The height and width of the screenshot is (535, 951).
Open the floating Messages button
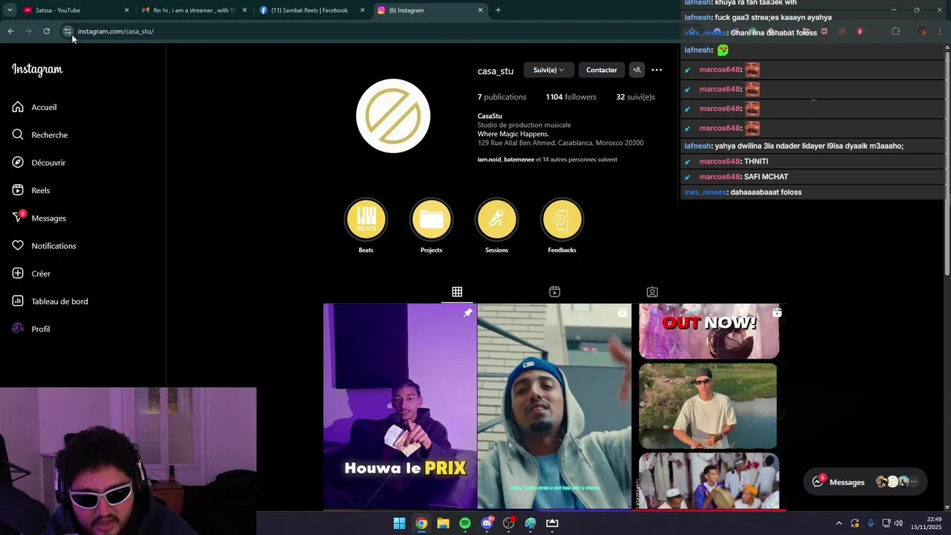click(x=866, y=481)
